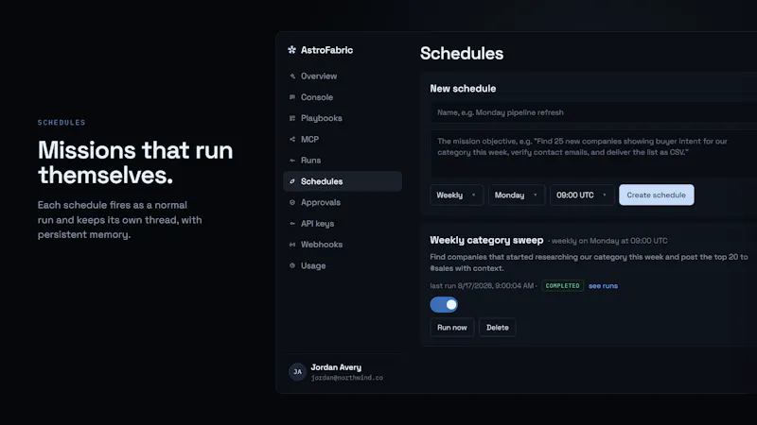Click the AstroFabric brand name

pos(326,50)
